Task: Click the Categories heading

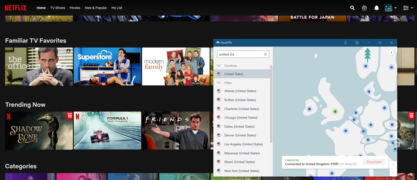Action: [21, 166]
